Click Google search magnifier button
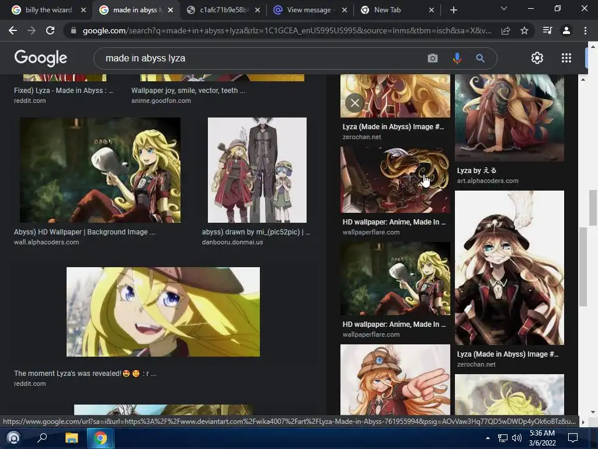Screen dimensions: 598x449 (x=480, y=58)
